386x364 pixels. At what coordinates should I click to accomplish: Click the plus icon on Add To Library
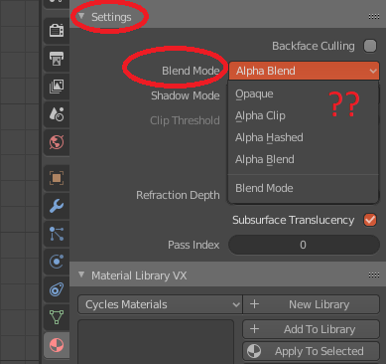(x=254, y=329)
